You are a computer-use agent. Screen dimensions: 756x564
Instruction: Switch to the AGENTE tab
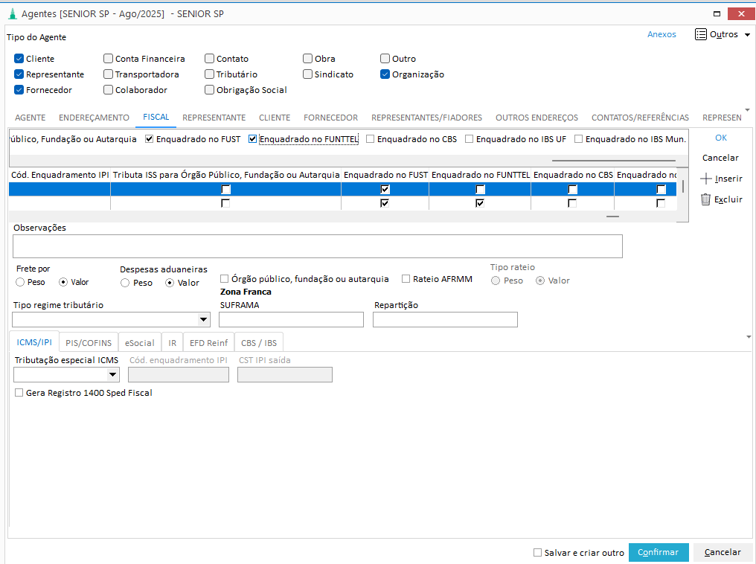tap(31, 118)
